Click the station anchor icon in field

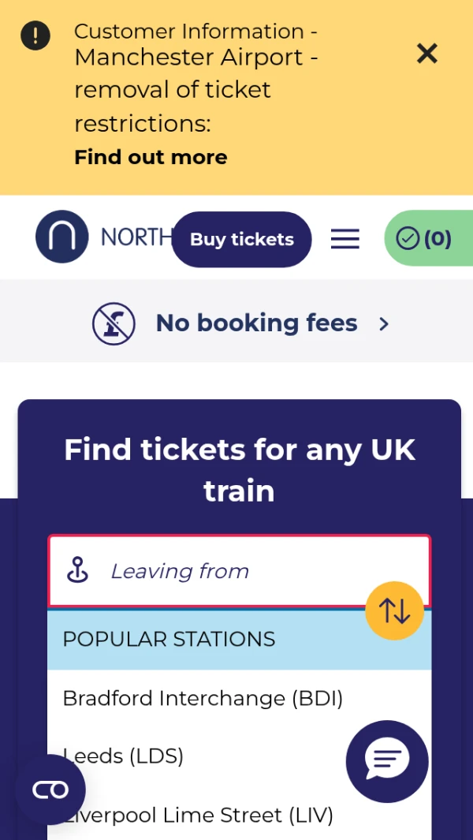(77, 570)
